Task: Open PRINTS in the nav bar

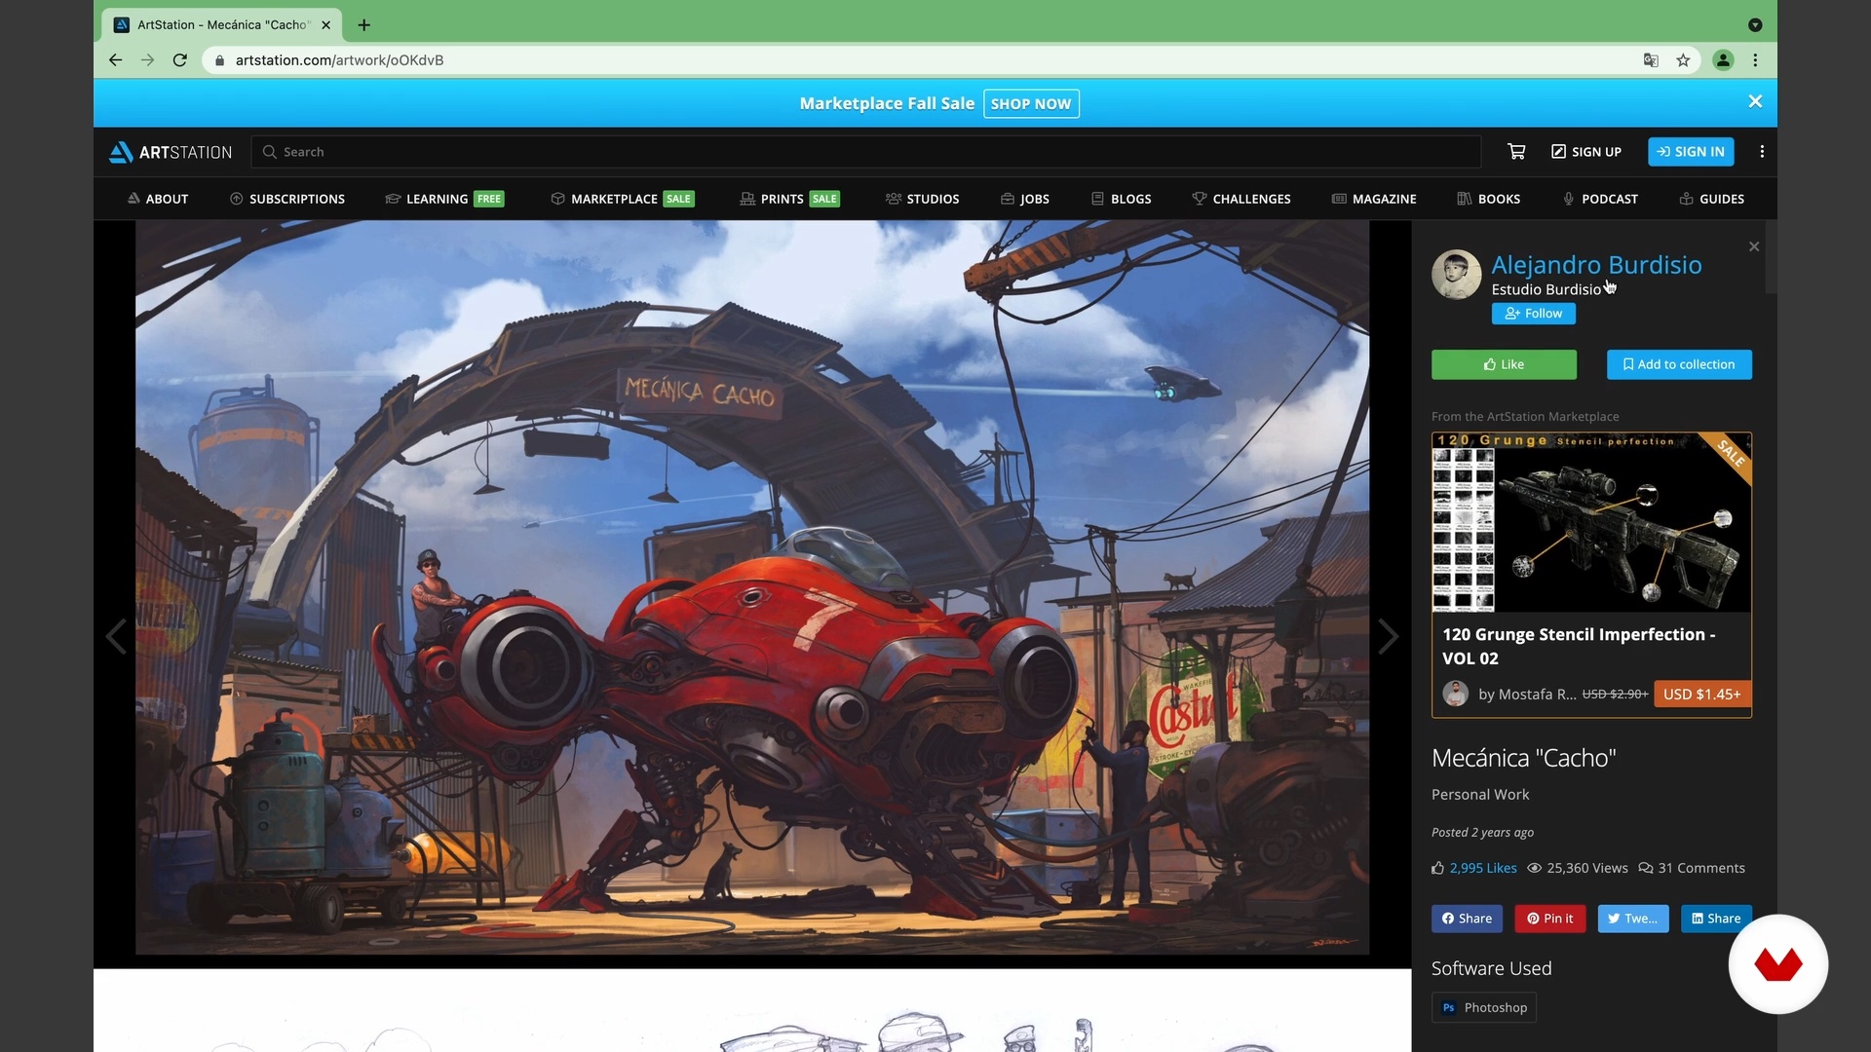Action: tap(789, 199)
